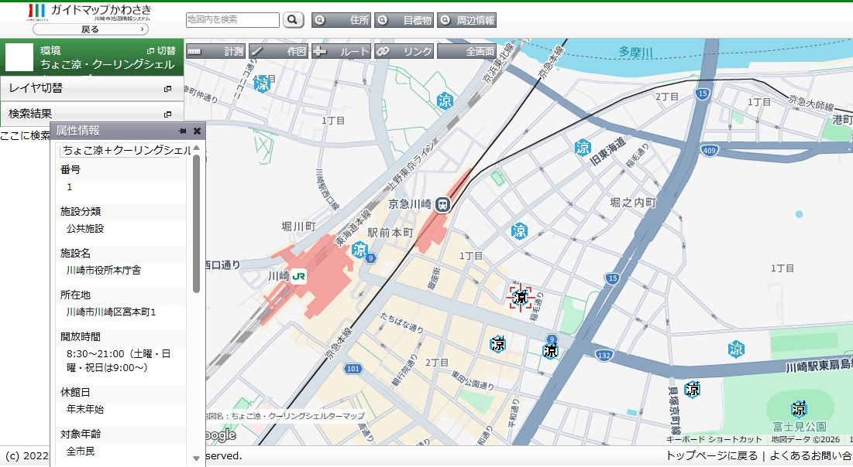
Task: Select the 作図 drawing tool
Action: pyautogui.click(x=279, y=51)
